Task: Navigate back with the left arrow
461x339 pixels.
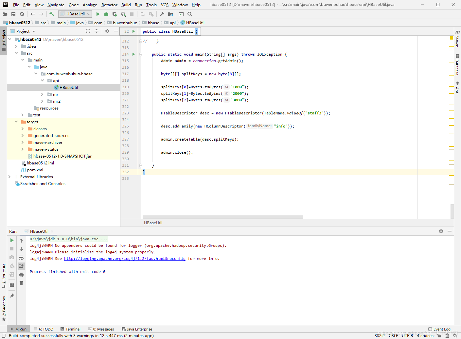Action: pos(32,14)
